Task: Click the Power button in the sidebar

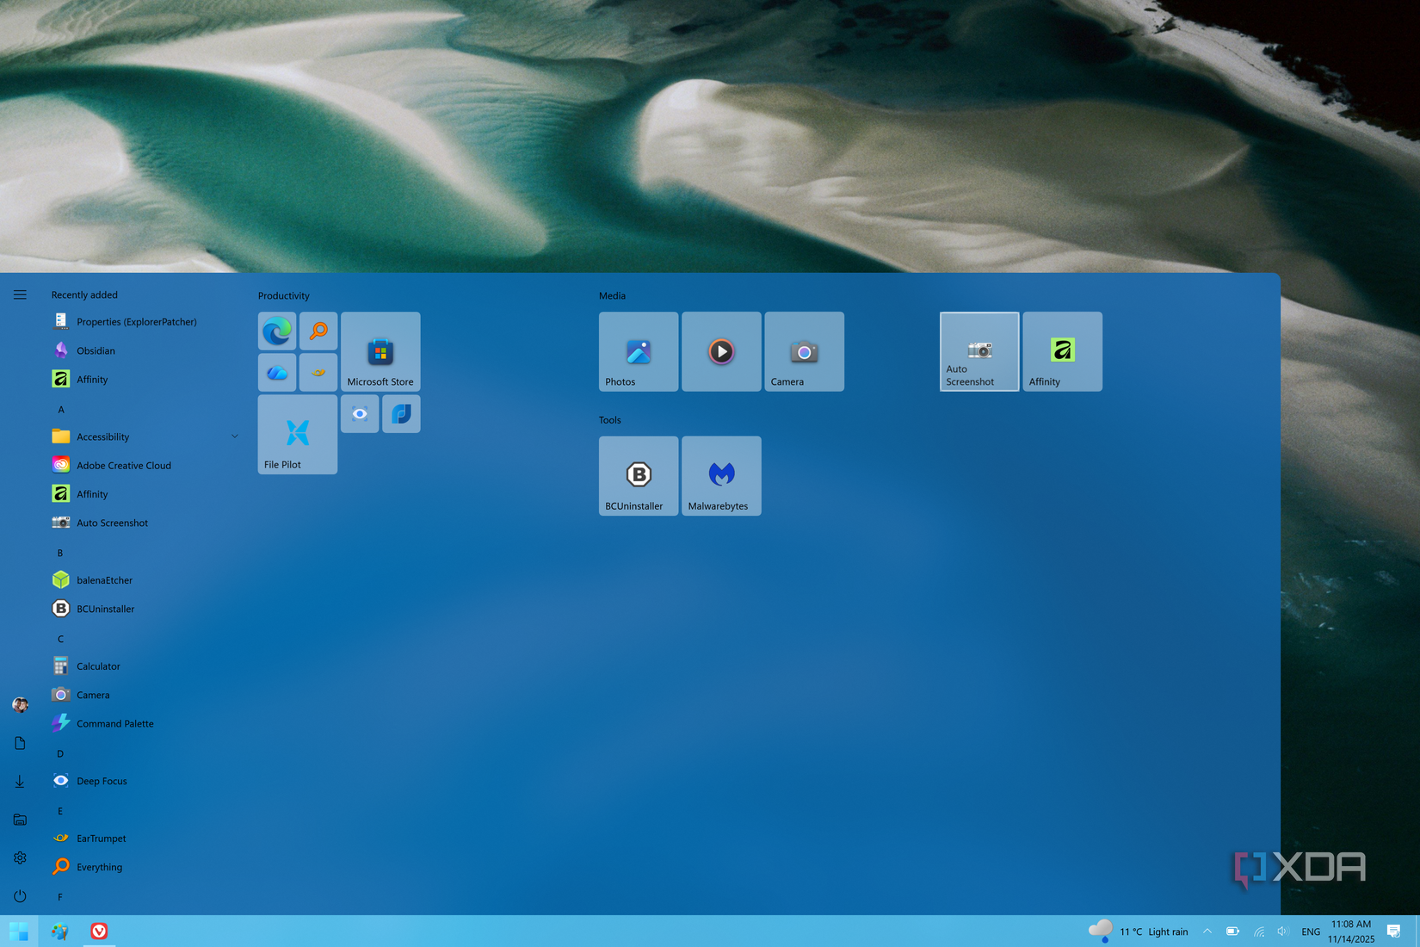Action: click(x=20, y=895)
